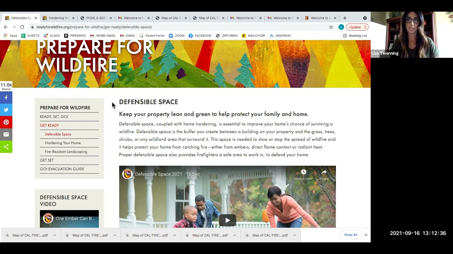The image size is (453, 254).
Task: Open the Chrome Update menu button
Action: point(357,27)
